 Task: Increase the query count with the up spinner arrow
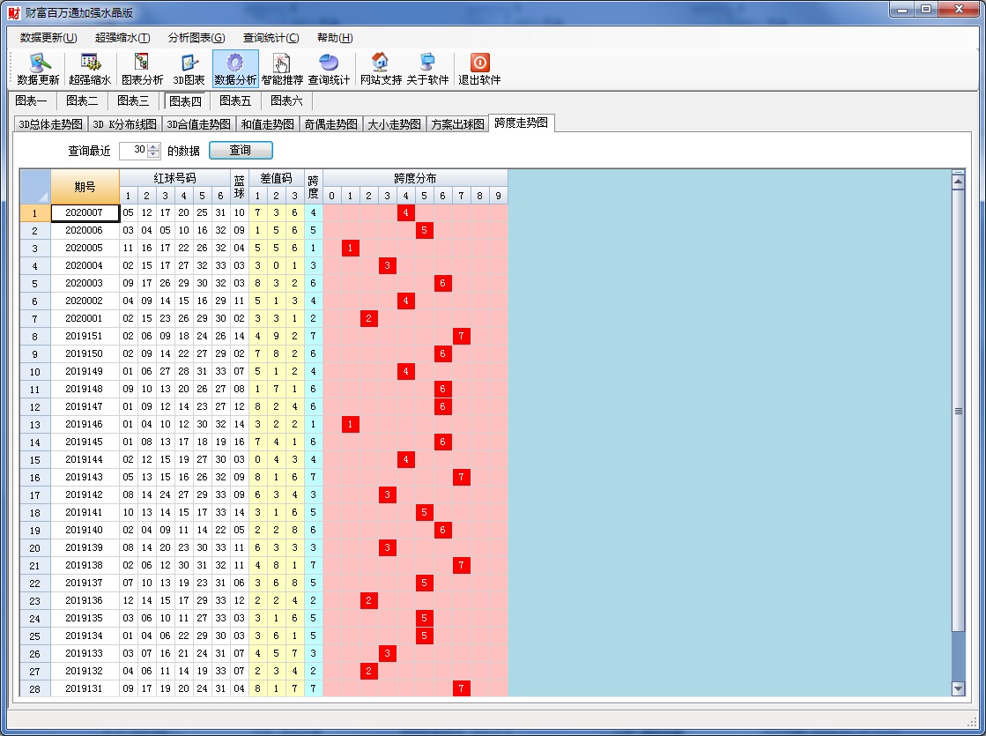(153, 147)
